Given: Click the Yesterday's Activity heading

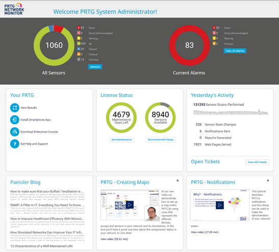Looking at the screenshot, I should coord(212,95).
